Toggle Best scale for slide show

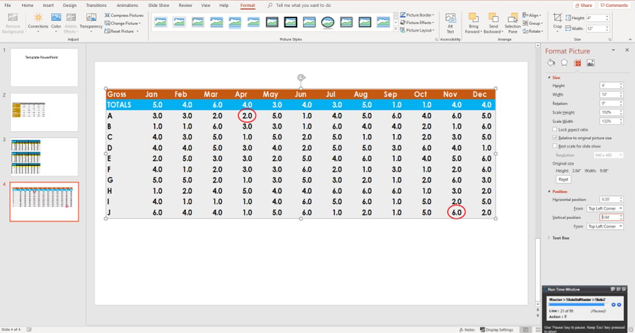555,146
